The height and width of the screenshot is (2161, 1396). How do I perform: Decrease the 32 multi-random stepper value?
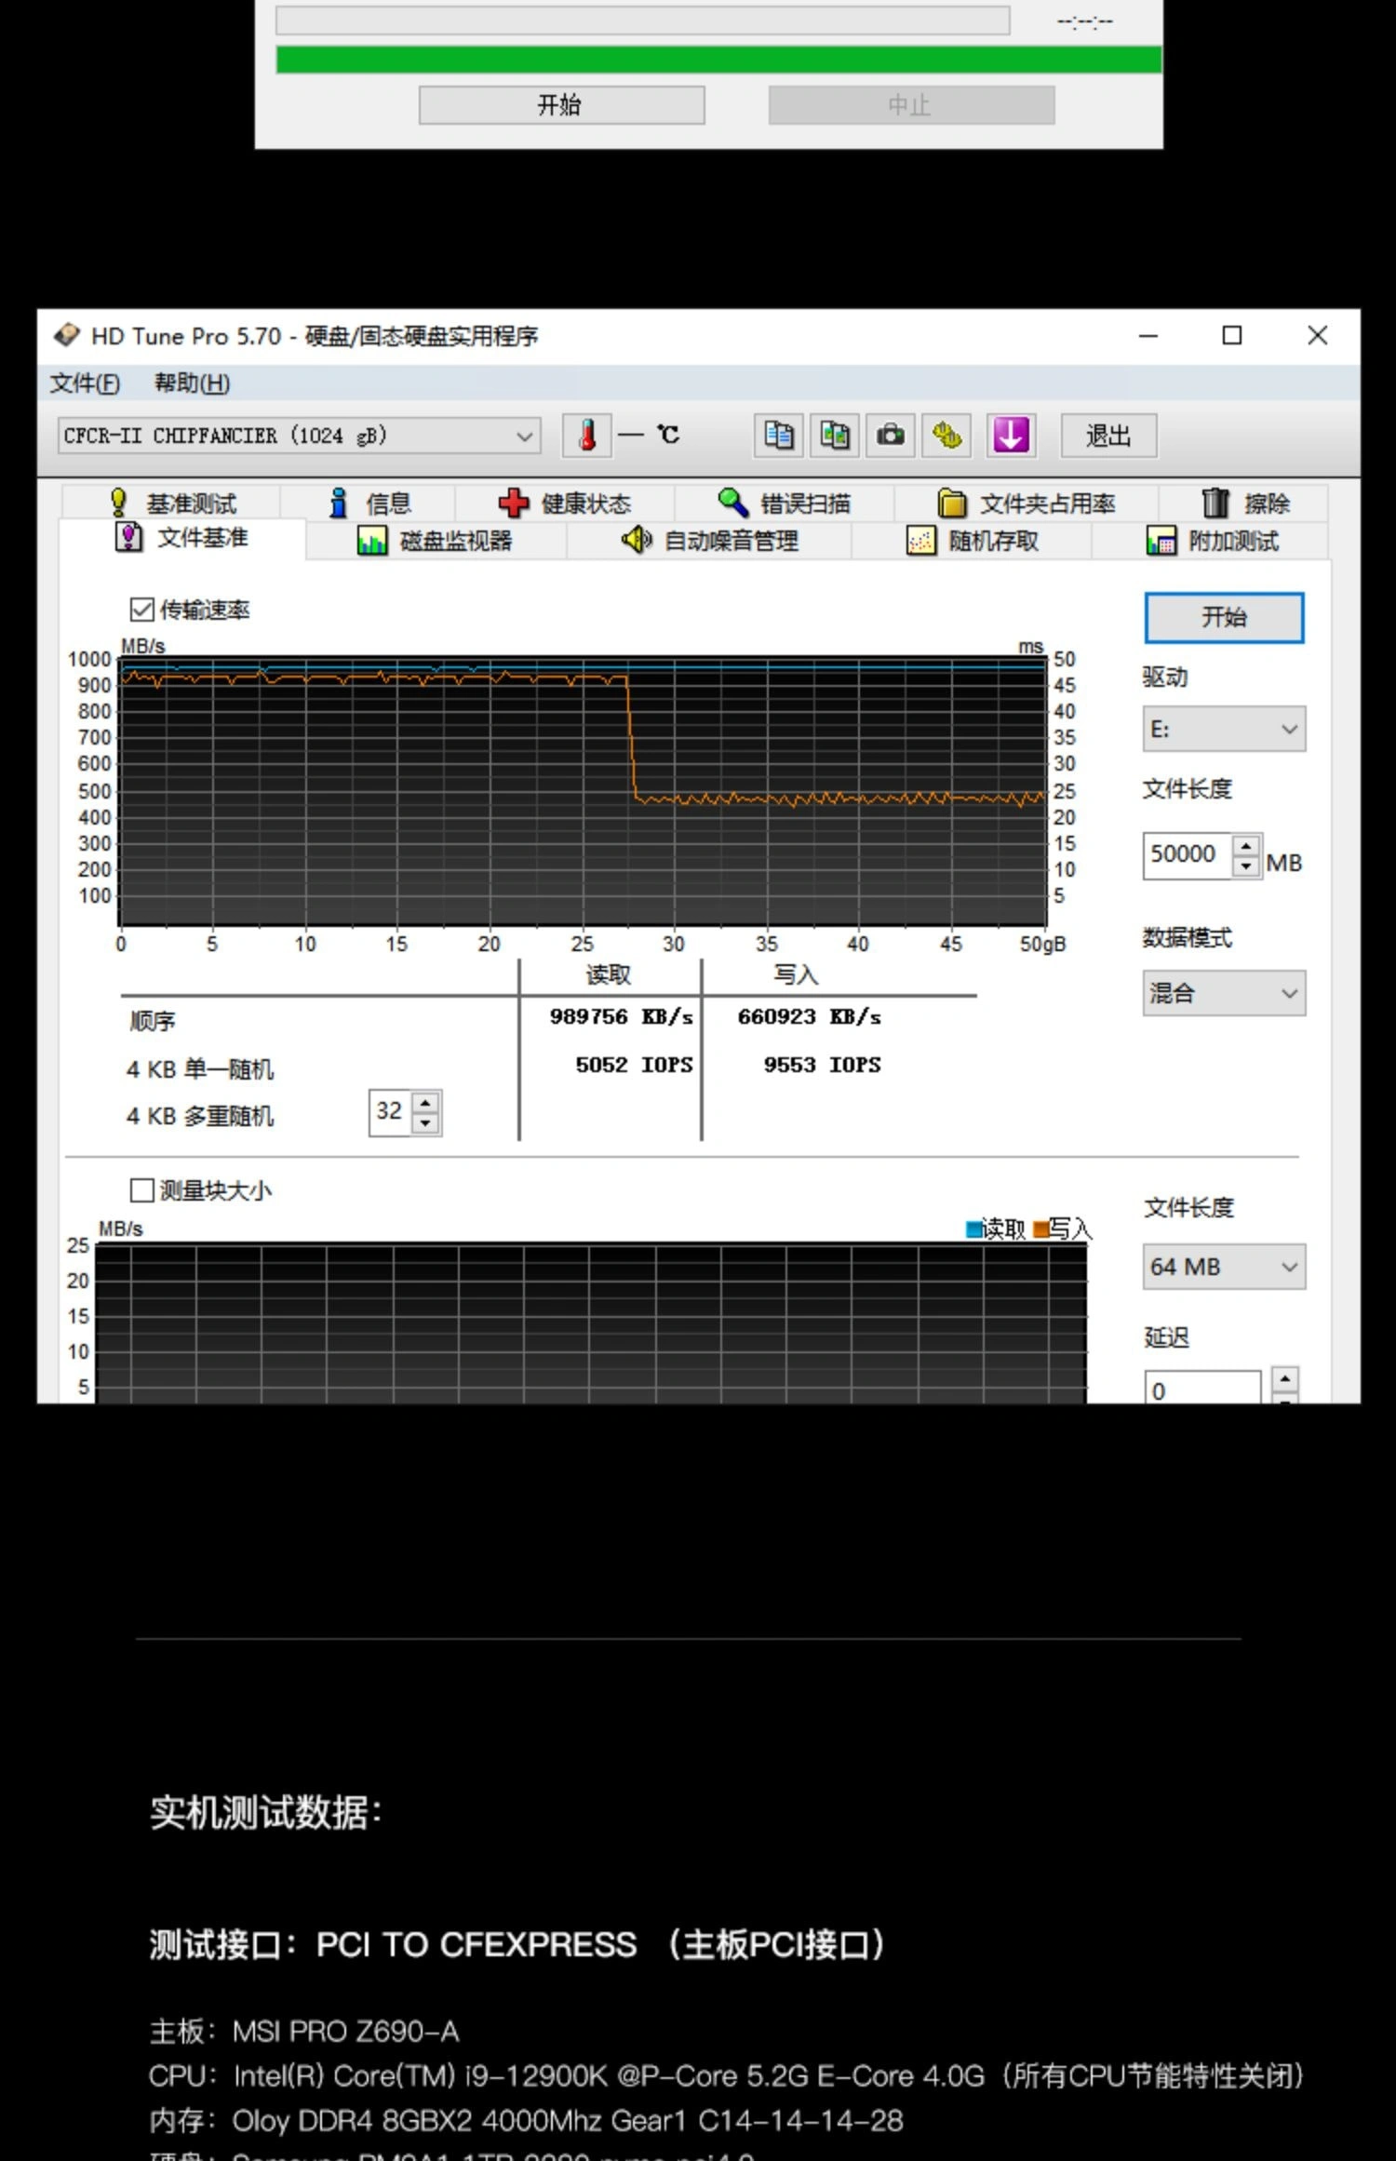click(425, 1123)
